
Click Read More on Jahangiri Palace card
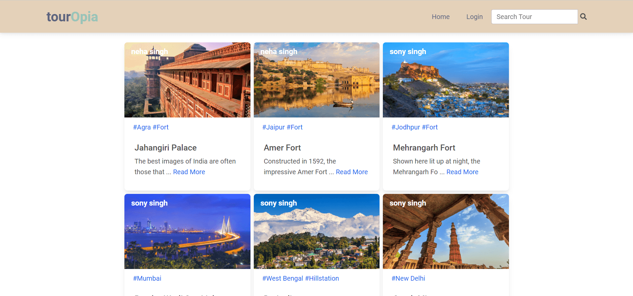point(189,172)
